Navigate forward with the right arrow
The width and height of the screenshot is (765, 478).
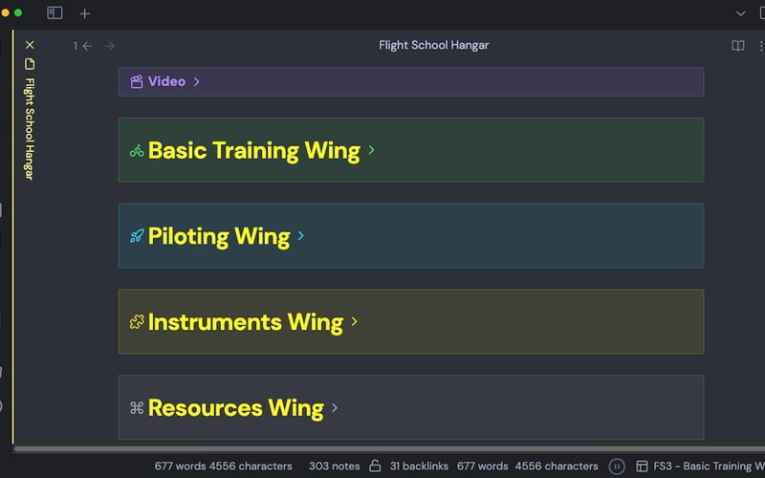(x=110, y=46)
